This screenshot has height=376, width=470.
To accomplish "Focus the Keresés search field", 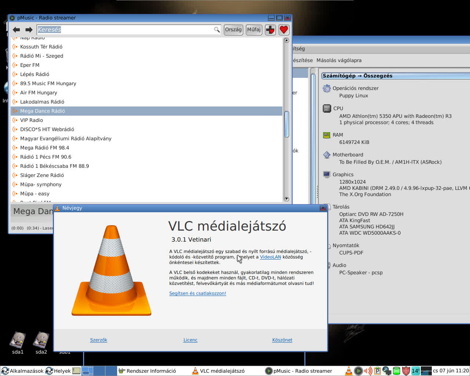I will pos(126,29).
